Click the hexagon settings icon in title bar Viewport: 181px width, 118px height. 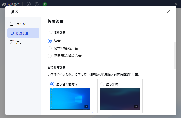[x=37, y=4]
